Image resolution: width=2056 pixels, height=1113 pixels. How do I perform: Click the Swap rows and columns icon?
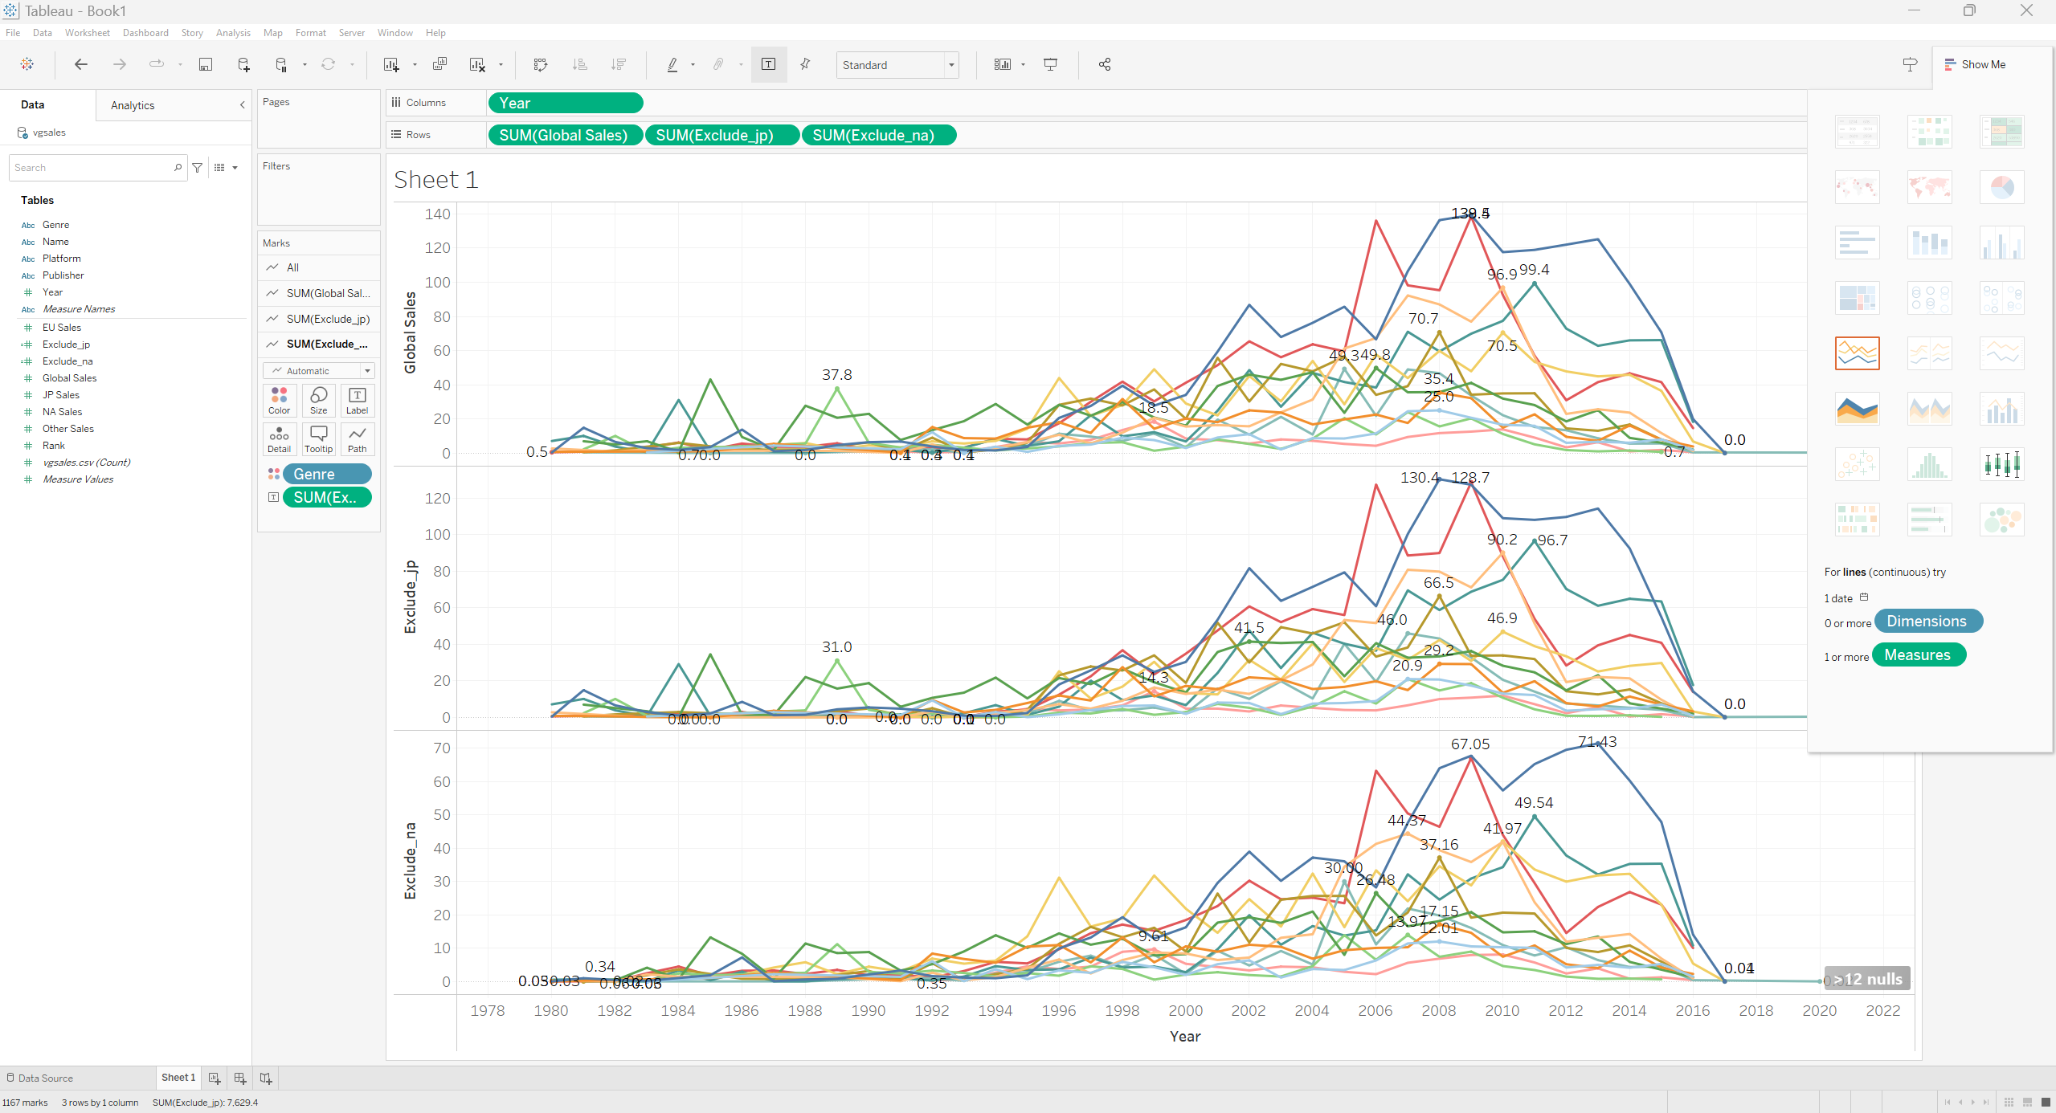pos(541,64)
